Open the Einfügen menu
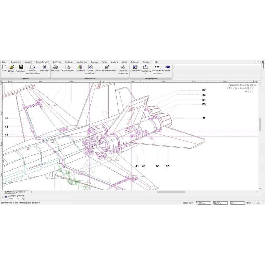The image size is (265, 265). click(69, 62)
